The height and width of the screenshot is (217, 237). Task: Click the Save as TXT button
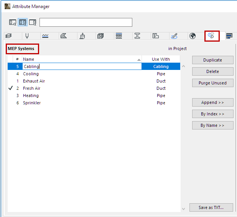[x=211, y=207]
